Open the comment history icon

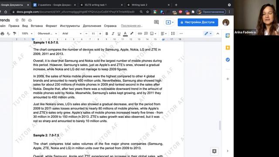click(156, 22)
